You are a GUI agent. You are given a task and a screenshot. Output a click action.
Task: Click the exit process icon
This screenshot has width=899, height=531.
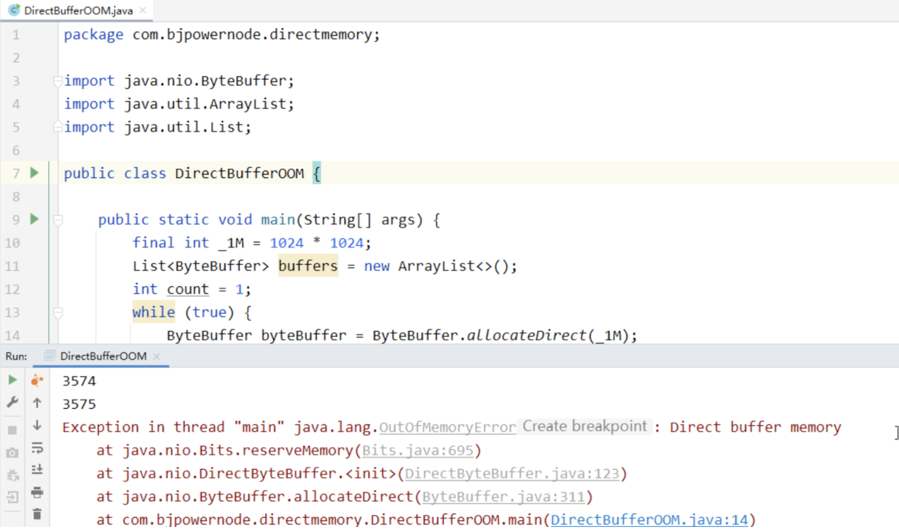click(12, 497)
